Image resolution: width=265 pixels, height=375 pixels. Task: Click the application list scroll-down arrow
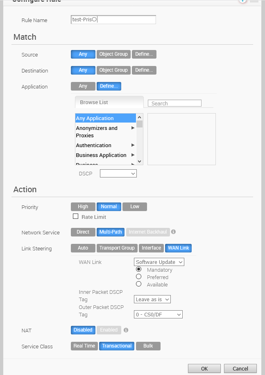pos(140,161)
